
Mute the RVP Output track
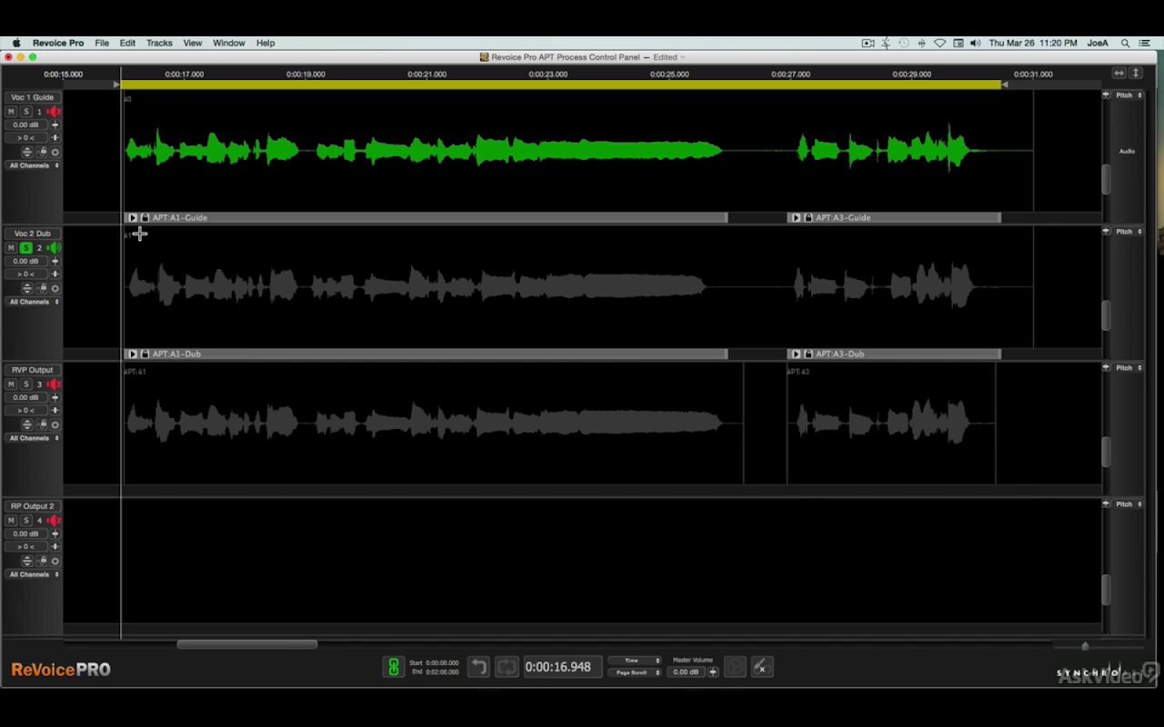tap(11, 383)
